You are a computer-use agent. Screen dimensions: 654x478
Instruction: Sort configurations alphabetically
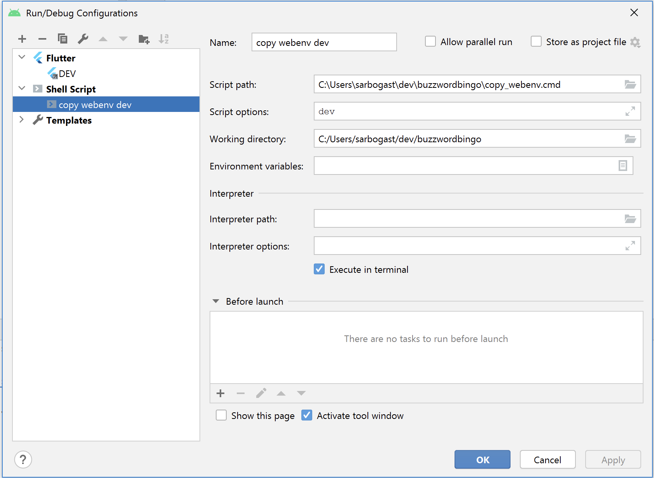click(x=164, y=39)
